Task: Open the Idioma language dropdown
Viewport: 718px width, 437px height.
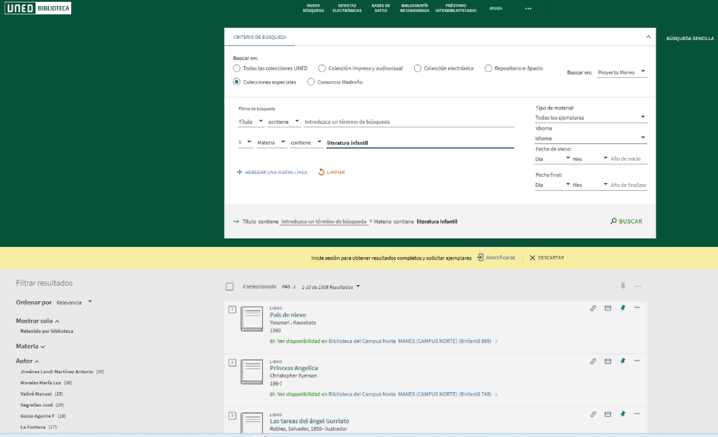Action: pos(591,138)
